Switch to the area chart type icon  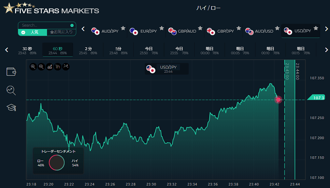click(49, 67)
